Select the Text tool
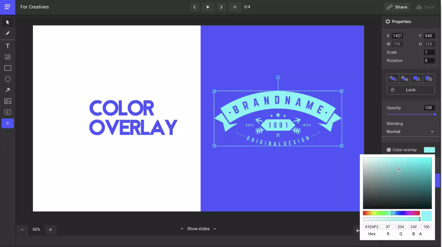This screenshot has height=247, width=442. click(x=8, y=46)
